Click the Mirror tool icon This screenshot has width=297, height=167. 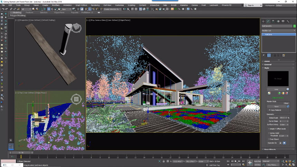[124, 9]
